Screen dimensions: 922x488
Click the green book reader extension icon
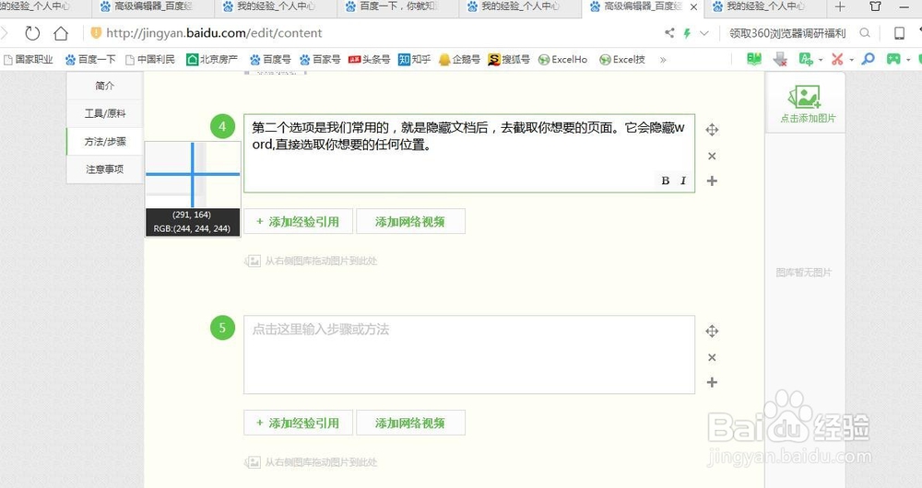754,59
